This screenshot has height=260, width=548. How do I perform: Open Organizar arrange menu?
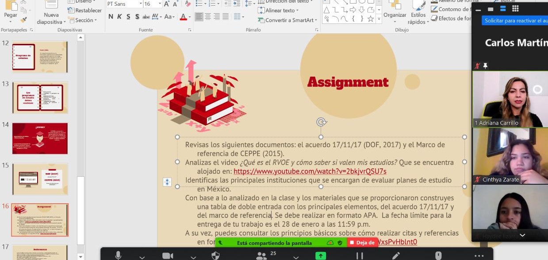pyautogui.click(x=395, y=12)
